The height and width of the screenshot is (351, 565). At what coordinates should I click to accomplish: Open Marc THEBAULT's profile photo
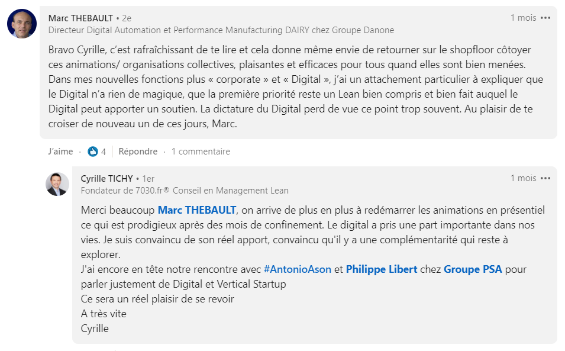(x=22, y=24)
